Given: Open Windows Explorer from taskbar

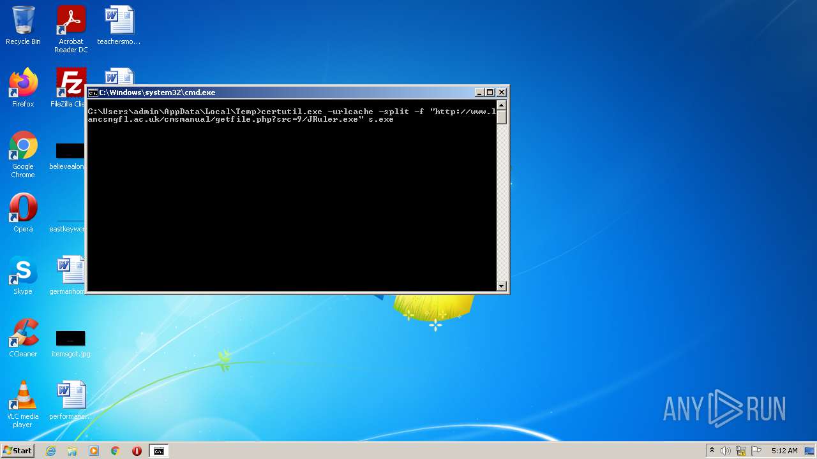Looking at the screenshot, I should 72,451.
